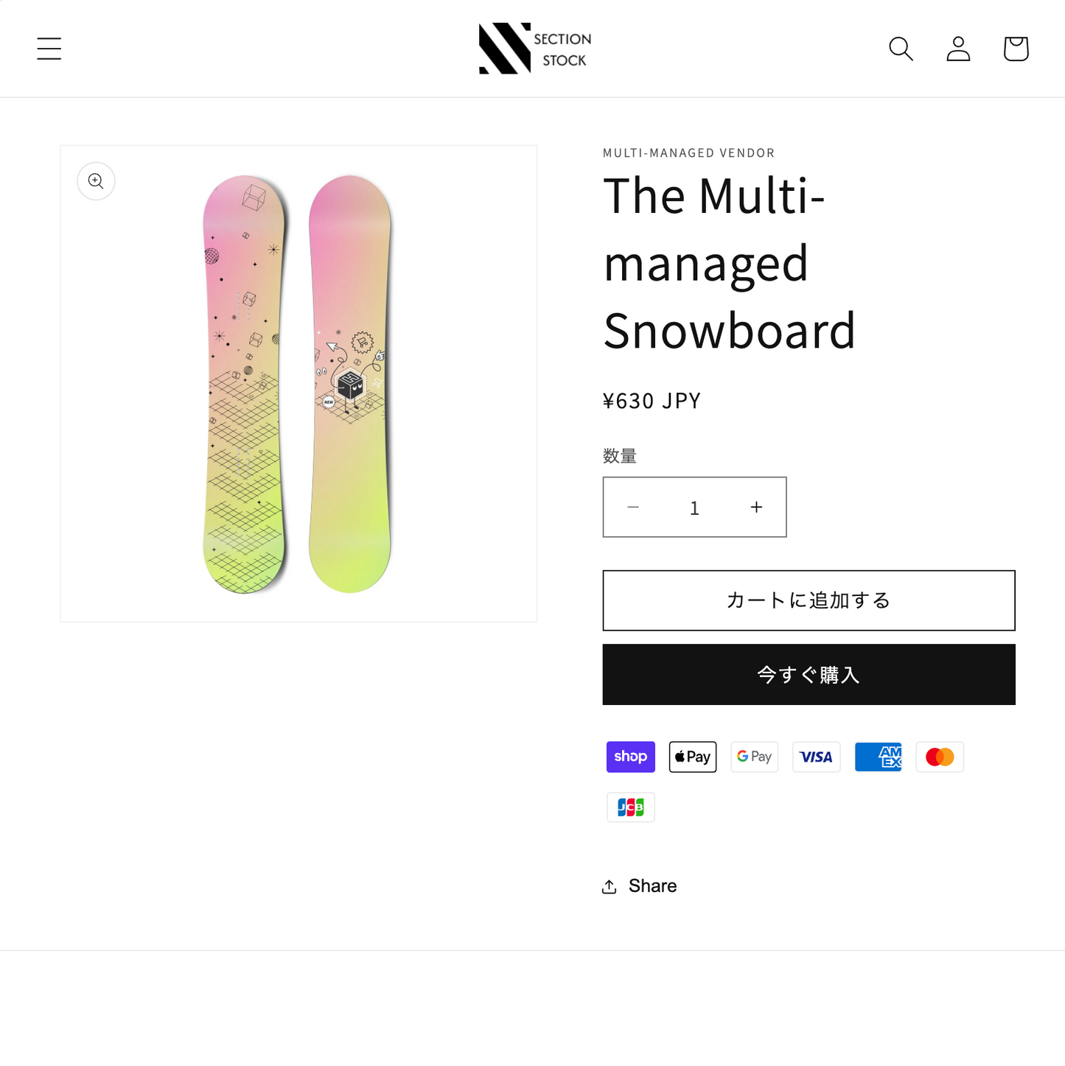Open the Share option

(639, 886)
